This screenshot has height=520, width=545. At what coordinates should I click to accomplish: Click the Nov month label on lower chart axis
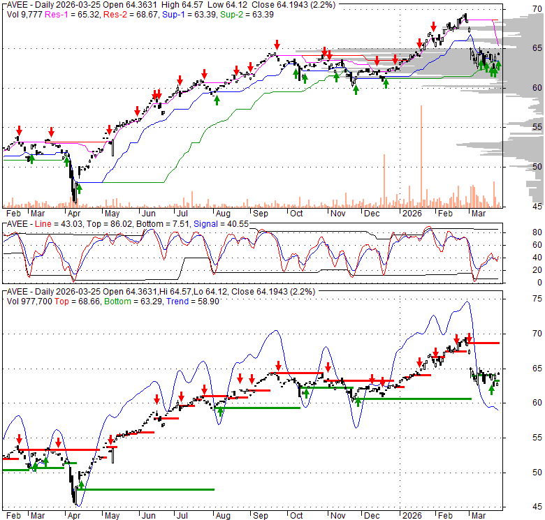338,516
